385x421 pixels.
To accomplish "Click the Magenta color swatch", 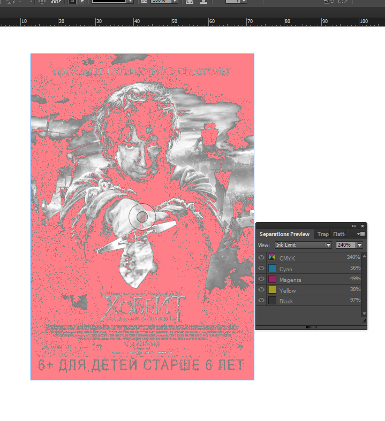I will [272, 279].
